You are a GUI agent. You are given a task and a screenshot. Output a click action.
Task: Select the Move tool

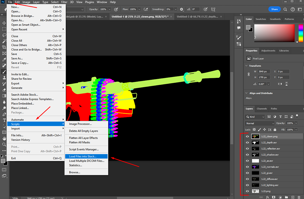(4, 23)
